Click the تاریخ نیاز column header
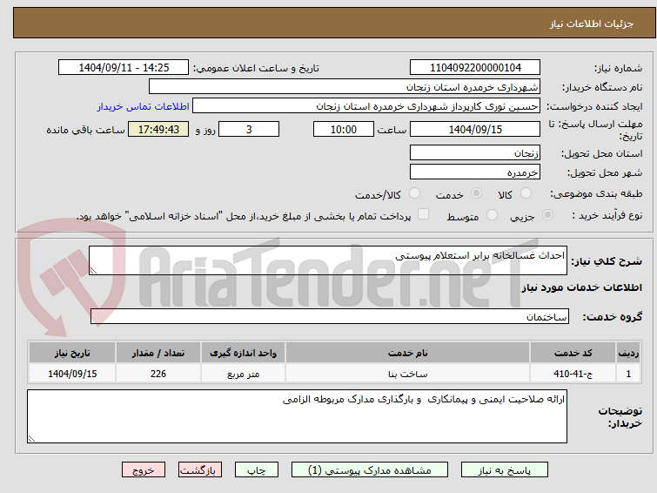 (72, 353)
